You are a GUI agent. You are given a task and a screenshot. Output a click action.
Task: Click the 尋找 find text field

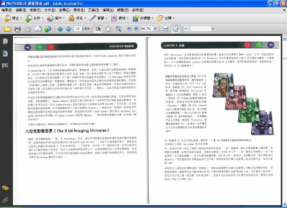point(198,29)
